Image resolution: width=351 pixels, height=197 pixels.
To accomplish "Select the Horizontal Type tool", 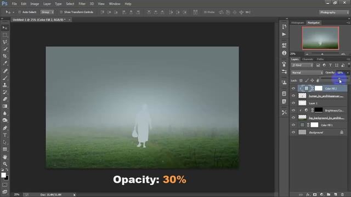I will coord(5,135).
